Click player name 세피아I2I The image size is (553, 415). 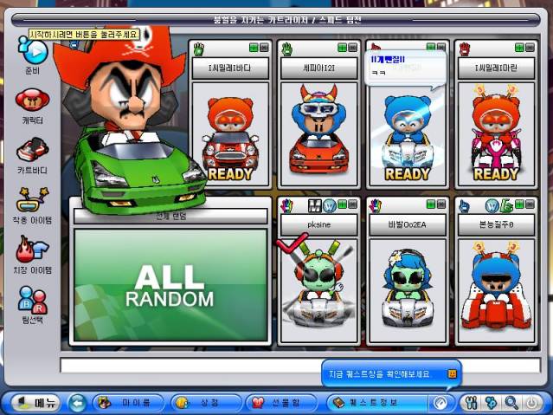pyautogui.click(x=318, y=68)
